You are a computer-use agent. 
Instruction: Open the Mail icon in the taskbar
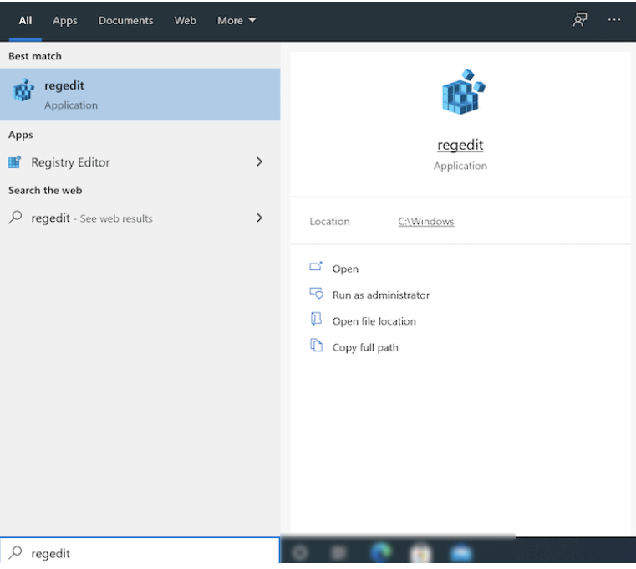(461, 553)
